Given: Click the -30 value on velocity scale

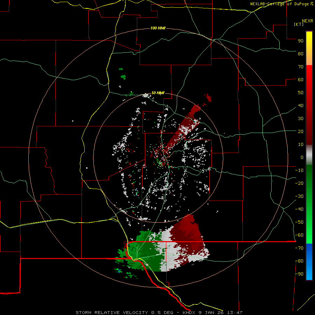Looking at the screenshot, I should (x=299, y=196).
